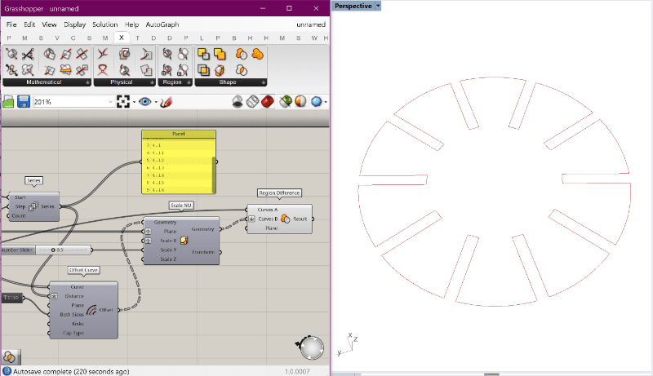Image resolution: width=653 pixels, height=376 pixels.
Task: Click the recent-component button at the canvas bottom-left
Action: pos(10,357)
